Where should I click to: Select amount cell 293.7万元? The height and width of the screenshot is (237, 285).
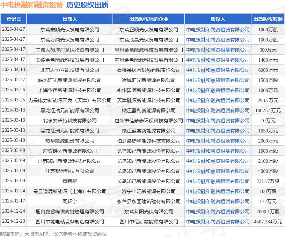point(268,100)
